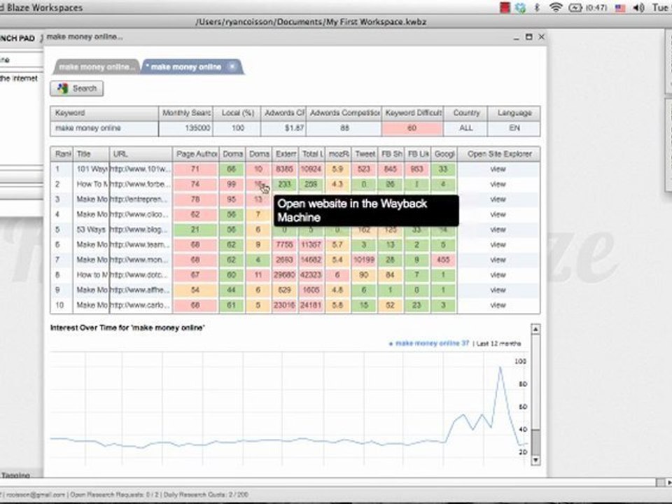672x504 pixels.
Task: Click the Daily Research Quota status text
Action: coord(206,495)
